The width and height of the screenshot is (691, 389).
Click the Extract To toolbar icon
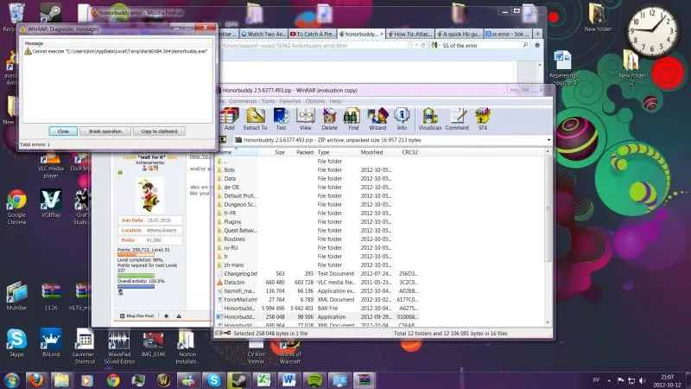255,118
